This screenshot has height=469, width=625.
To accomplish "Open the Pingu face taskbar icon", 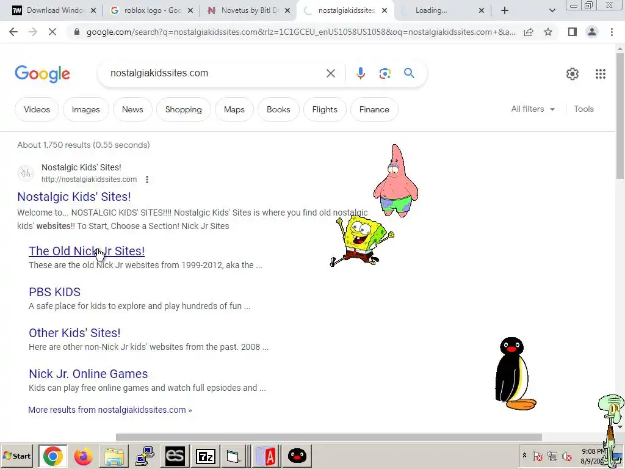I will pyautogui.click(x=297, y=456).
